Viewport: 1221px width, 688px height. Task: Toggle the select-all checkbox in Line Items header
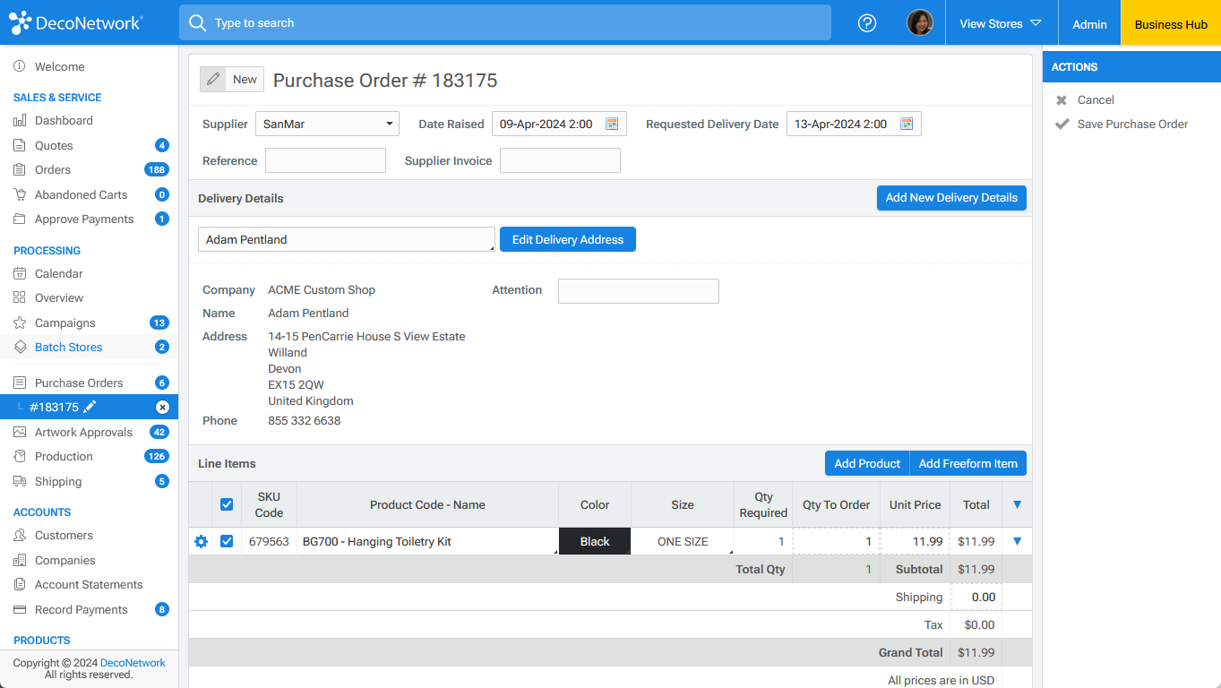(x=227, y=503)
